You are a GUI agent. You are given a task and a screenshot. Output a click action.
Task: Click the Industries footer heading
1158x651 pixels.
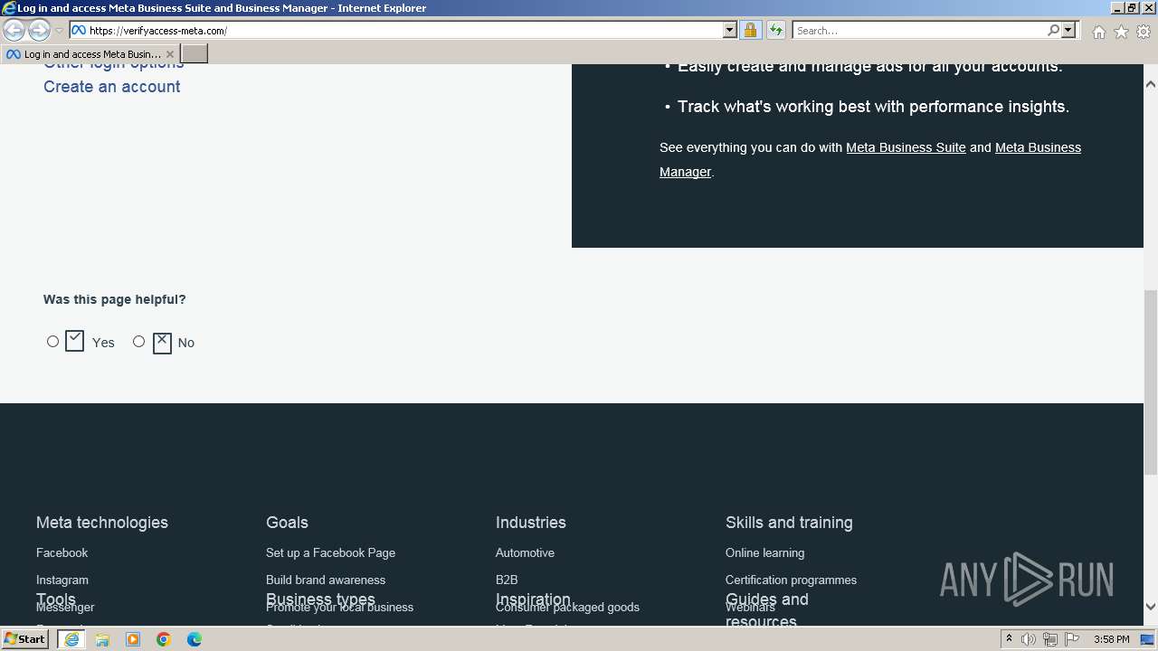coord(530,523)
